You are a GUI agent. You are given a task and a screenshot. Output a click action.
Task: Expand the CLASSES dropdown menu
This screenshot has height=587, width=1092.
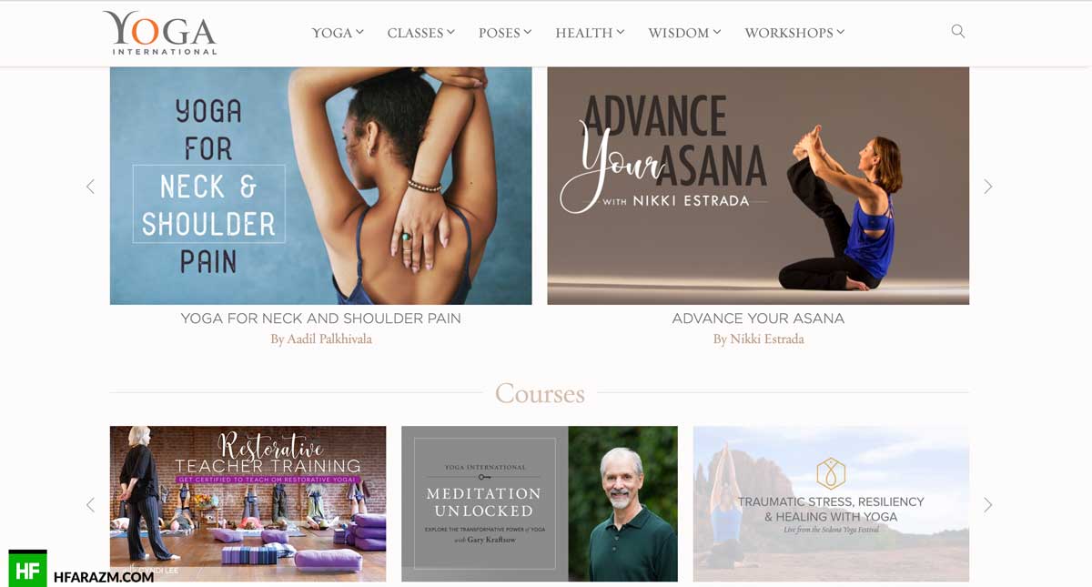[421, 33]
